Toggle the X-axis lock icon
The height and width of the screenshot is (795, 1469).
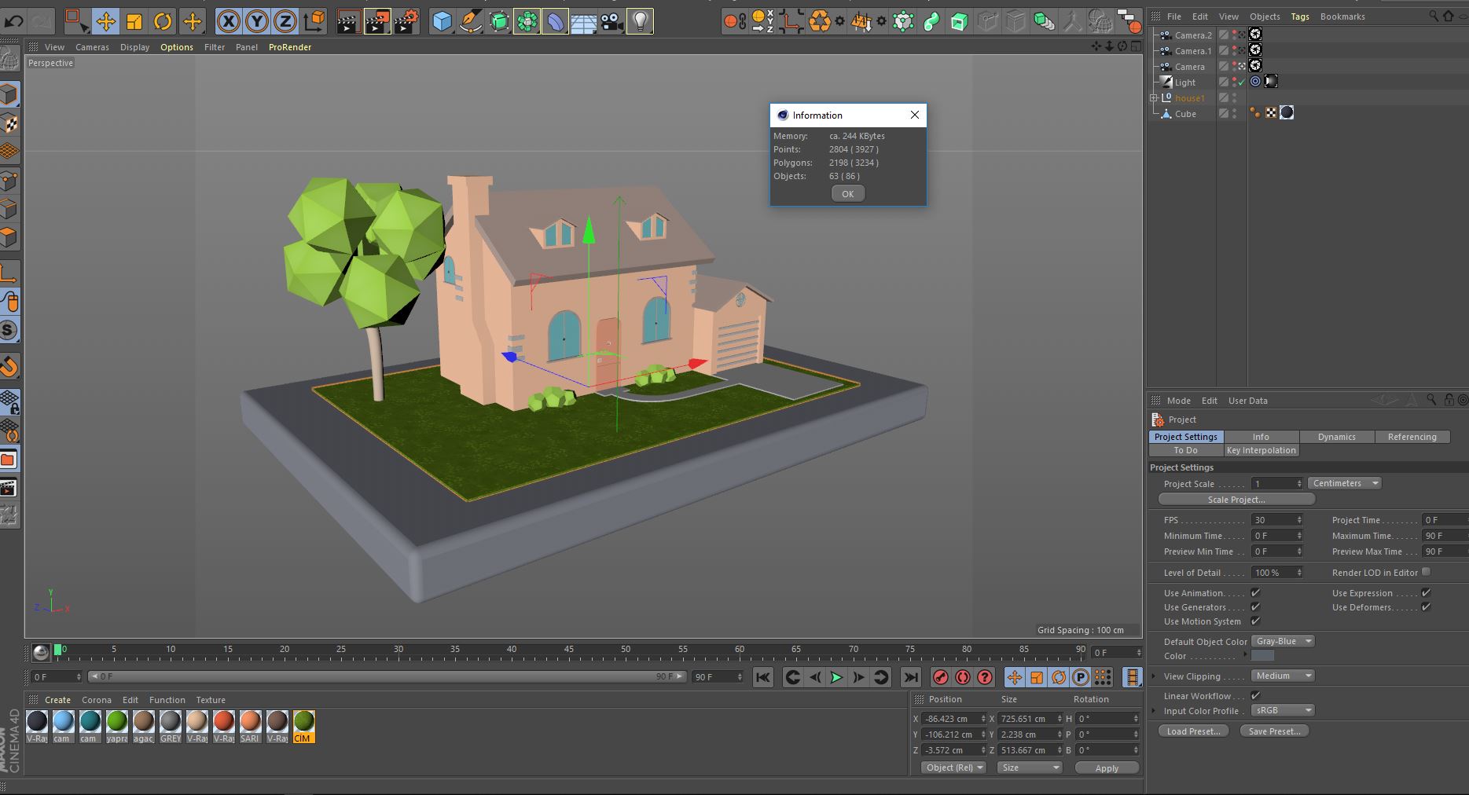(228, 21)
